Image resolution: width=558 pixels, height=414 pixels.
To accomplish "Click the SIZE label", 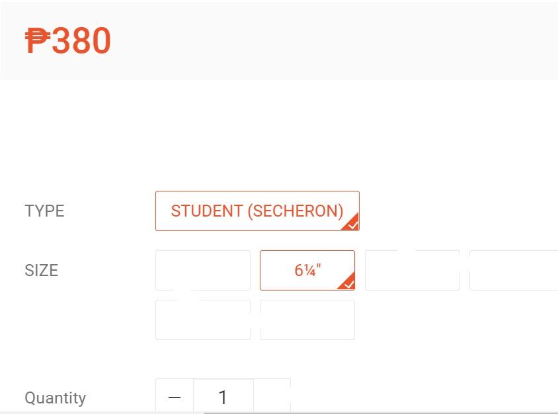I will coord(41,270).
